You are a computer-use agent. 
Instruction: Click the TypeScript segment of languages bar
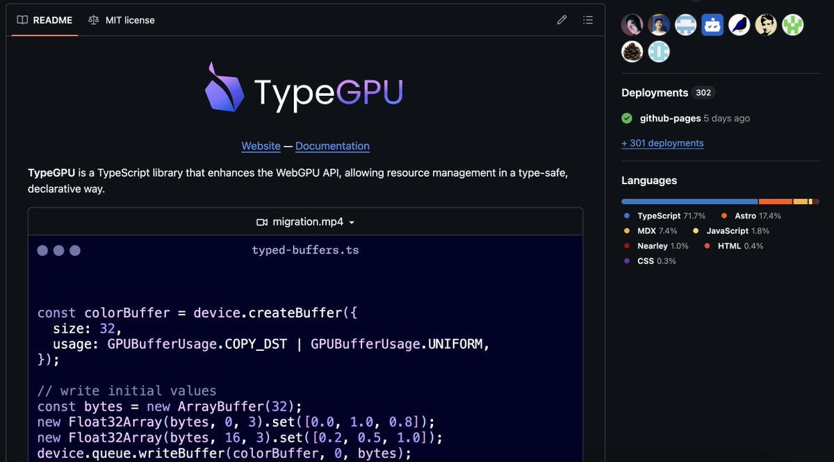[689, 201]
